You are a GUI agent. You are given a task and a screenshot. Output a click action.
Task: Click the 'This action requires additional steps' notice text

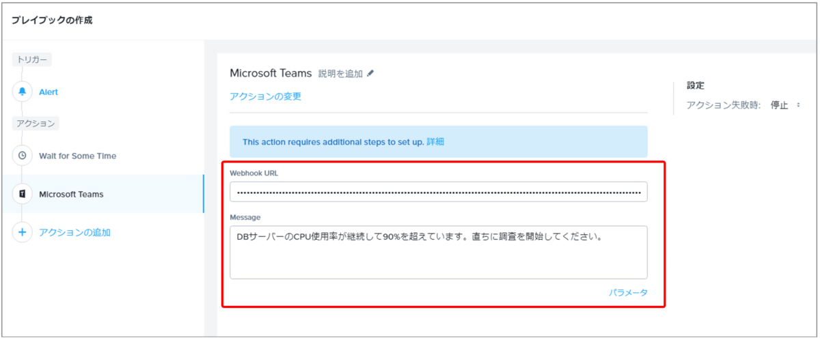coord(333,142)
